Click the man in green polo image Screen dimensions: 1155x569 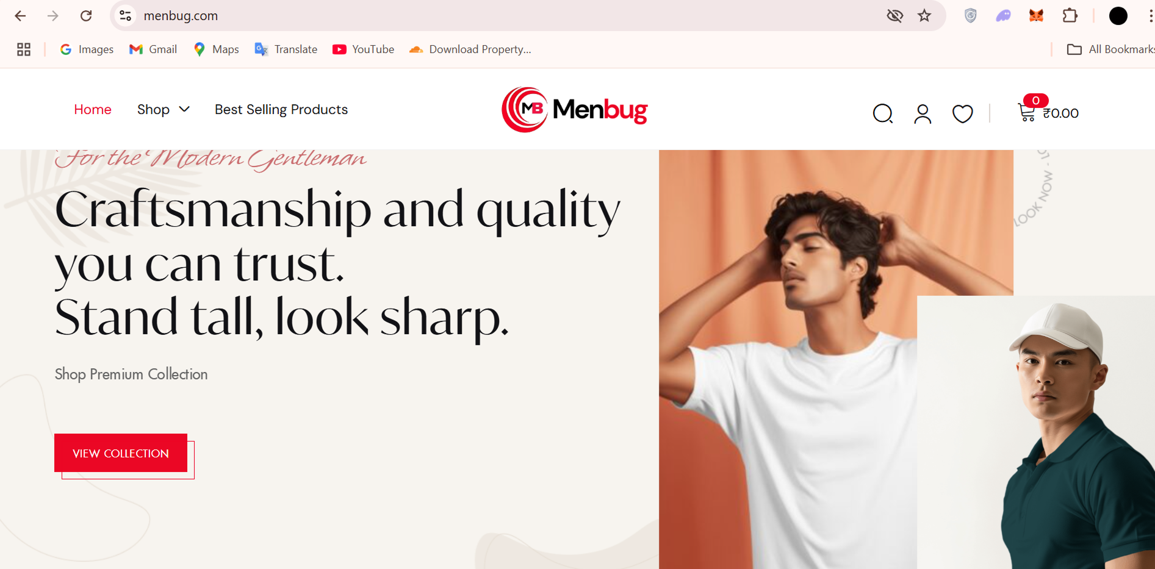[x=1036, y=432]
